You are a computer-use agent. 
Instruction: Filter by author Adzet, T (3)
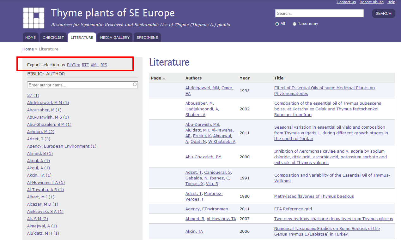tap(39, 139)
